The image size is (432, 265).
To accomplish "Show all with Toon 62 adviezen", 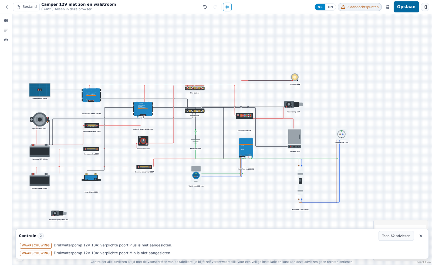I will pyautogui.click(x=396, y=236).
